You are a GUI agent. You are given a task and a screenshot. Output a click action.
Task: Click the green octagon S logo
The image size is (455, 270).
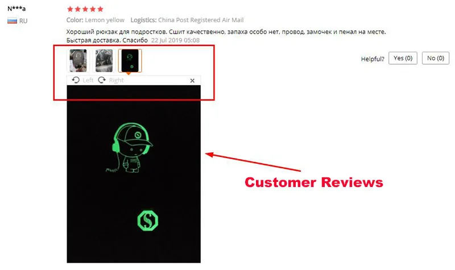148,221
